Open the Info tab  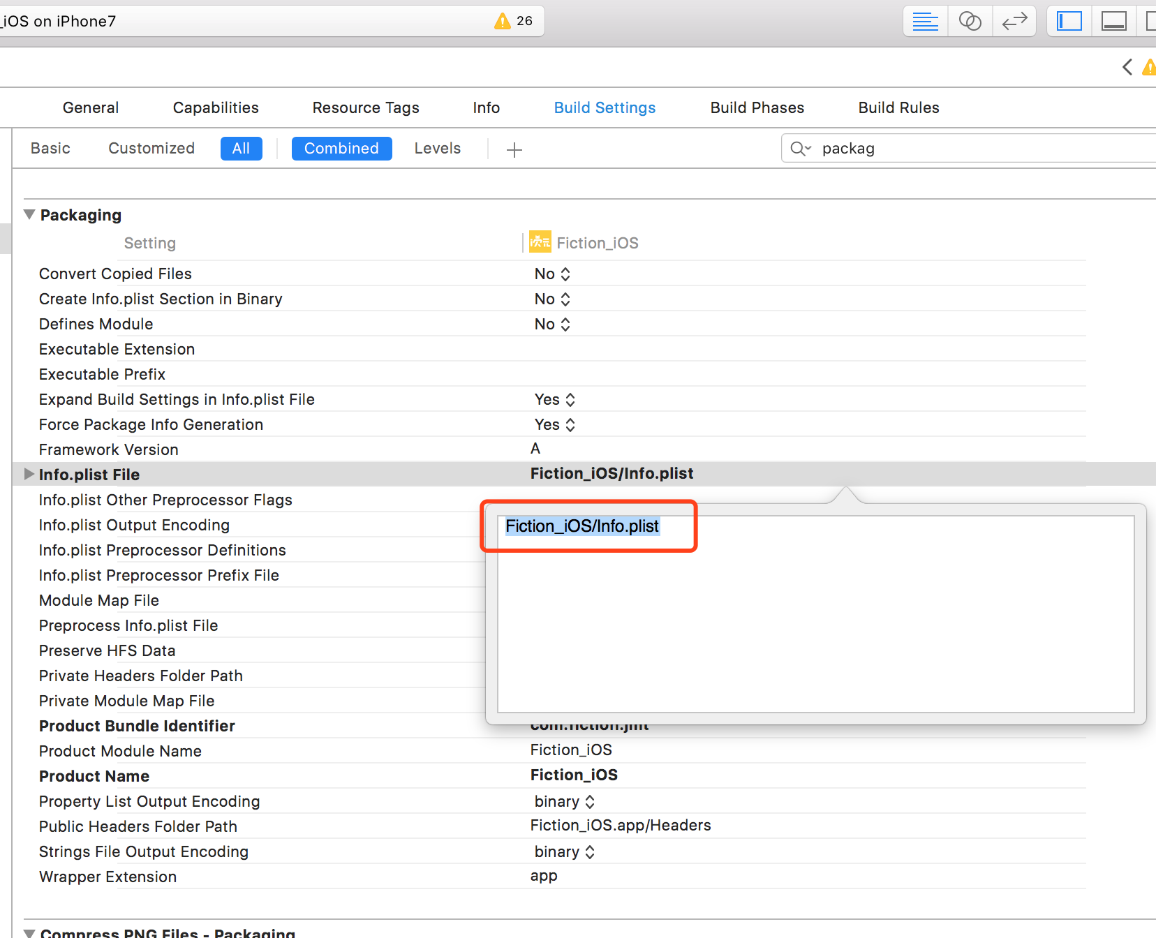click(x=486, y=107)
